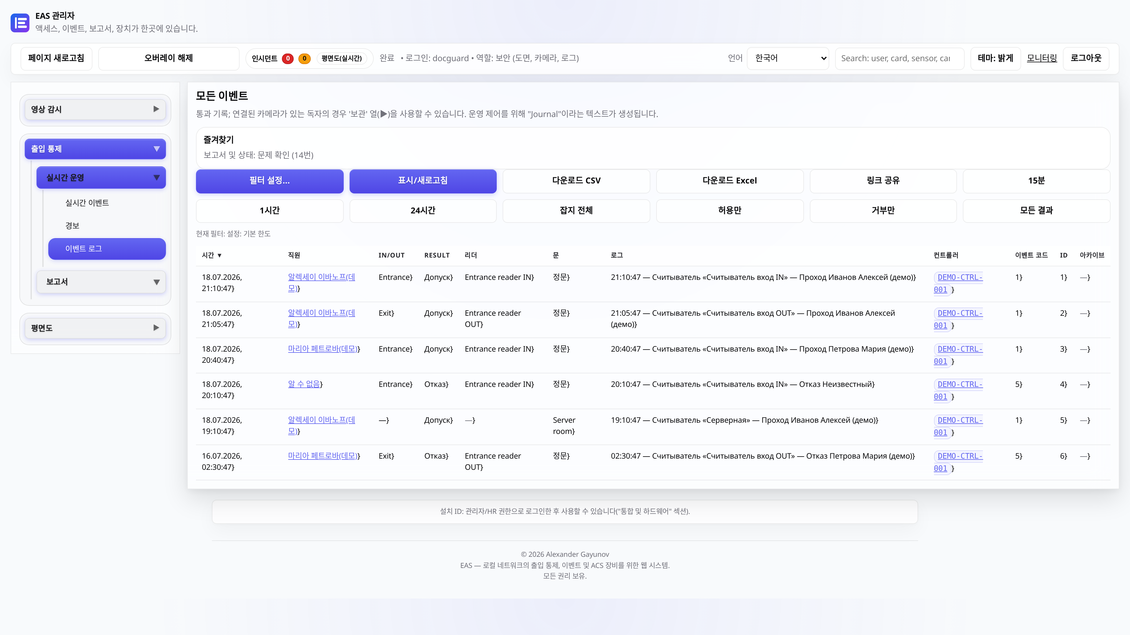Expand the 평면도 sidebar section
1130x635 pixels.
coord(95,328)
